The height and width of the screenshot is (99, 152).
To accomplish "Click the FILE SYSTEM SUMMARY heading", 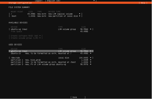I will (19, 7).
